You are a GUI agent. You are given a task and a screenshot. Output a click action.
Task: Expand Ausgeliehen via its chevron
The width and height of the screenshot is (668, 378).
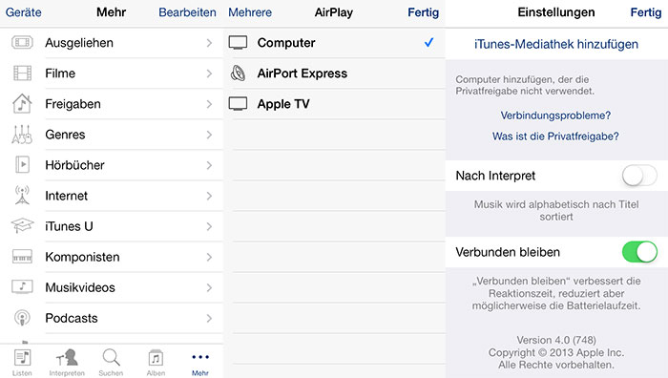209,43
